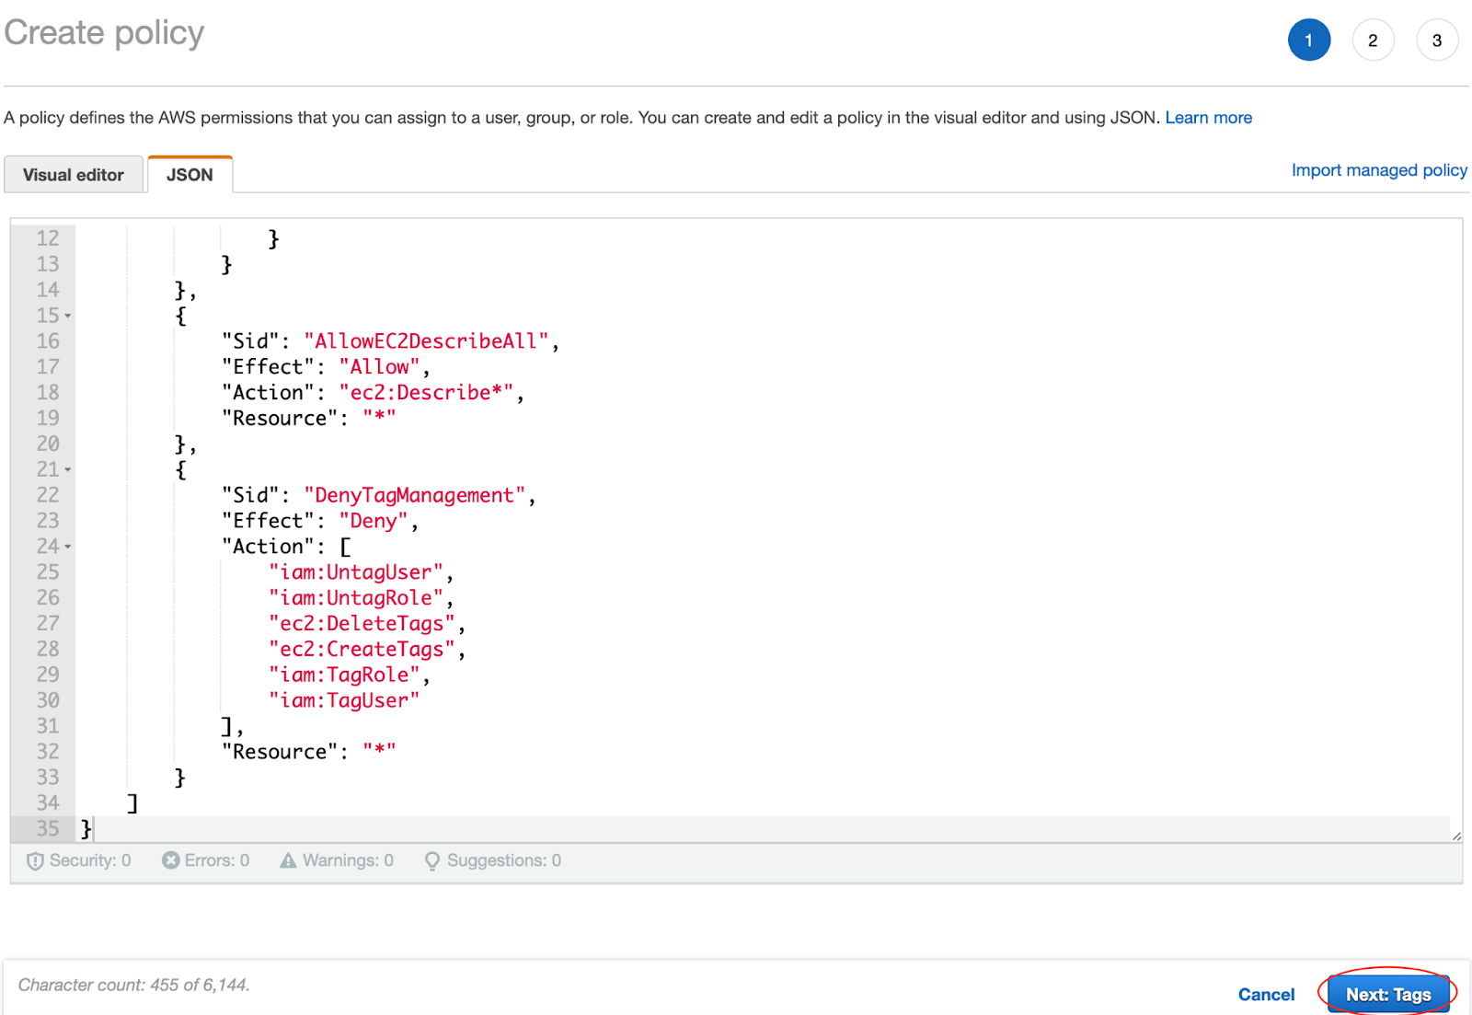Jump to step 3 indicator
Screen dimensions: 1472x1015
tap(1436, 40)
